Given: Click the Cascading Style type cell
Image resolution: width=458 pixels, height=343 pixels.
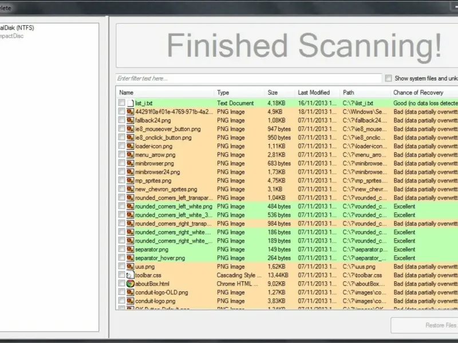Looking at the screenshot, I should [239, 275].
